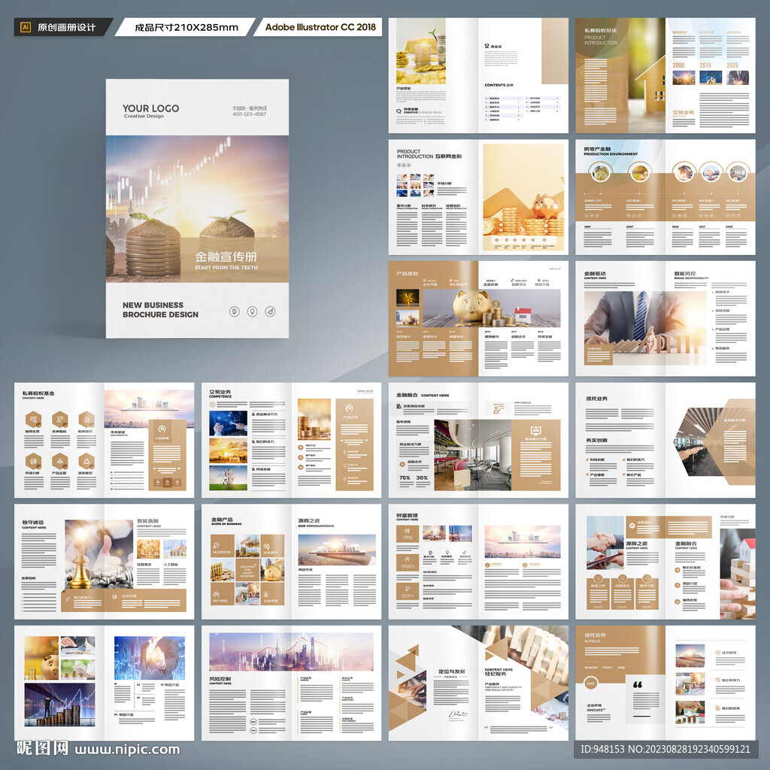Select the 独特优势 hexagon icon
This screenshot has height=770, width=770.
pos(33,420)
